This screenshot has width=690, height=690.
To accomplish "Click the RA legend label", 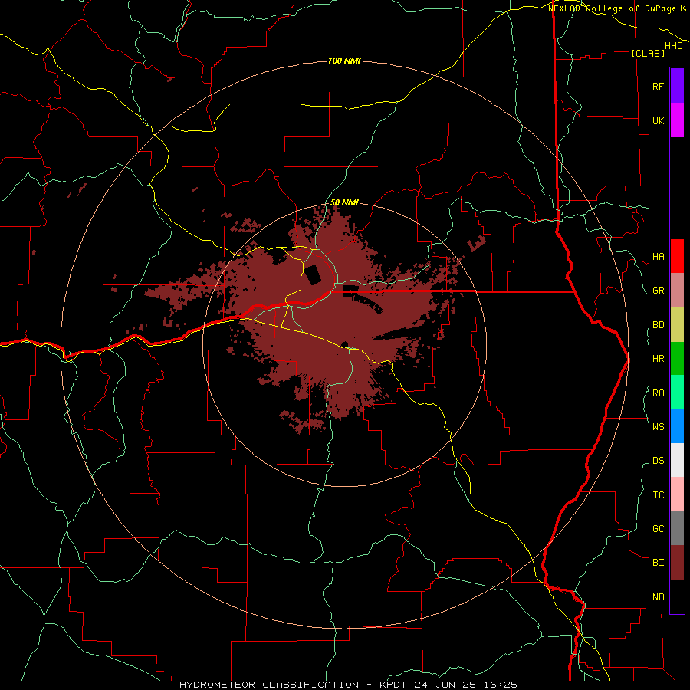I will coord(658,393).
